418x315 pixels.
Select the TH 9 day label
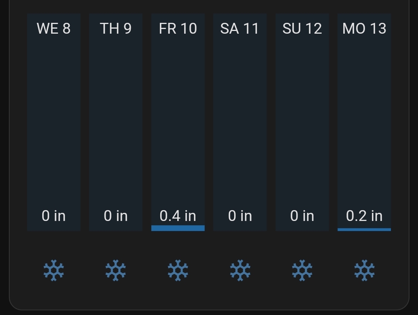[116, 29]
